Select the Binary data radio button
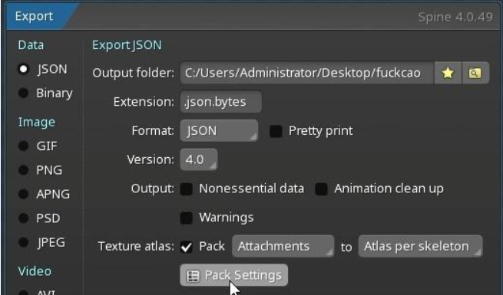 (24, 93)
